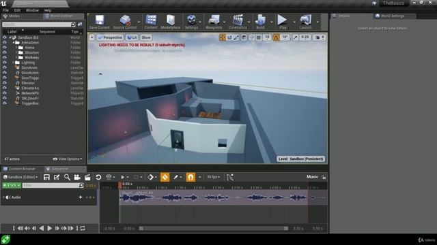Open the Help menu

pyautogui.click(x=48, y=10)
